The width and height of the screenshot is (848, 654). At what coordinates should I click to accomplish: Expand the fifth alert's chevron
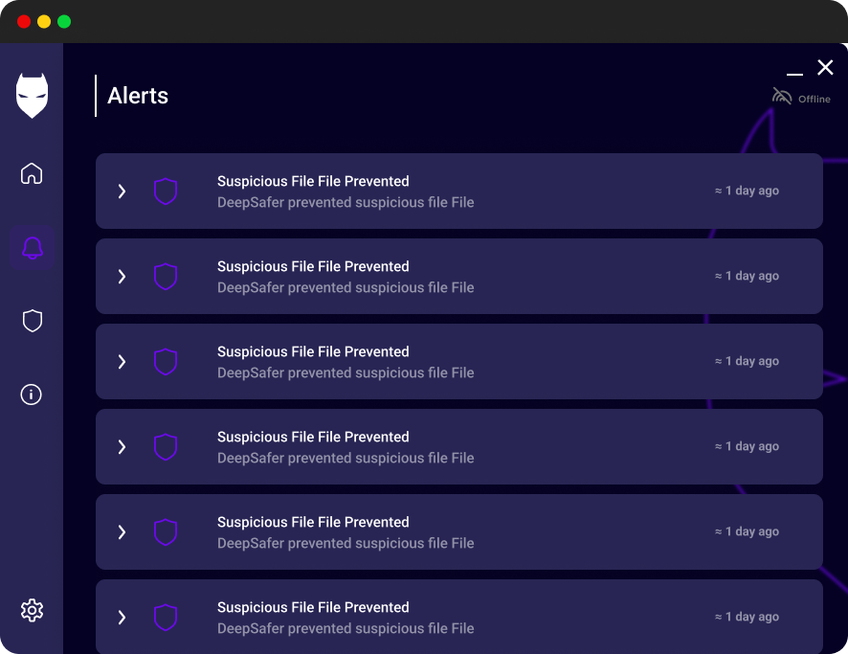tap(122, 532)
